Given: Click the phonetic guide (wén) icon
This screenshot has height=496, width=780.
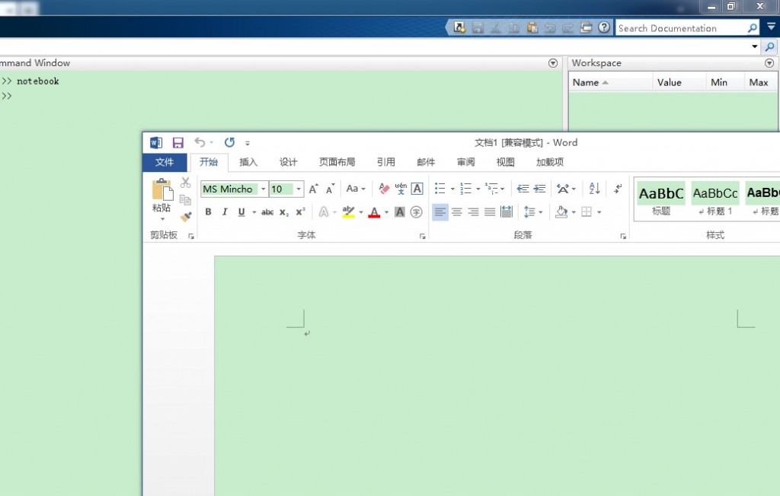Looking at the screenshot, I should (x=401, y=189).
